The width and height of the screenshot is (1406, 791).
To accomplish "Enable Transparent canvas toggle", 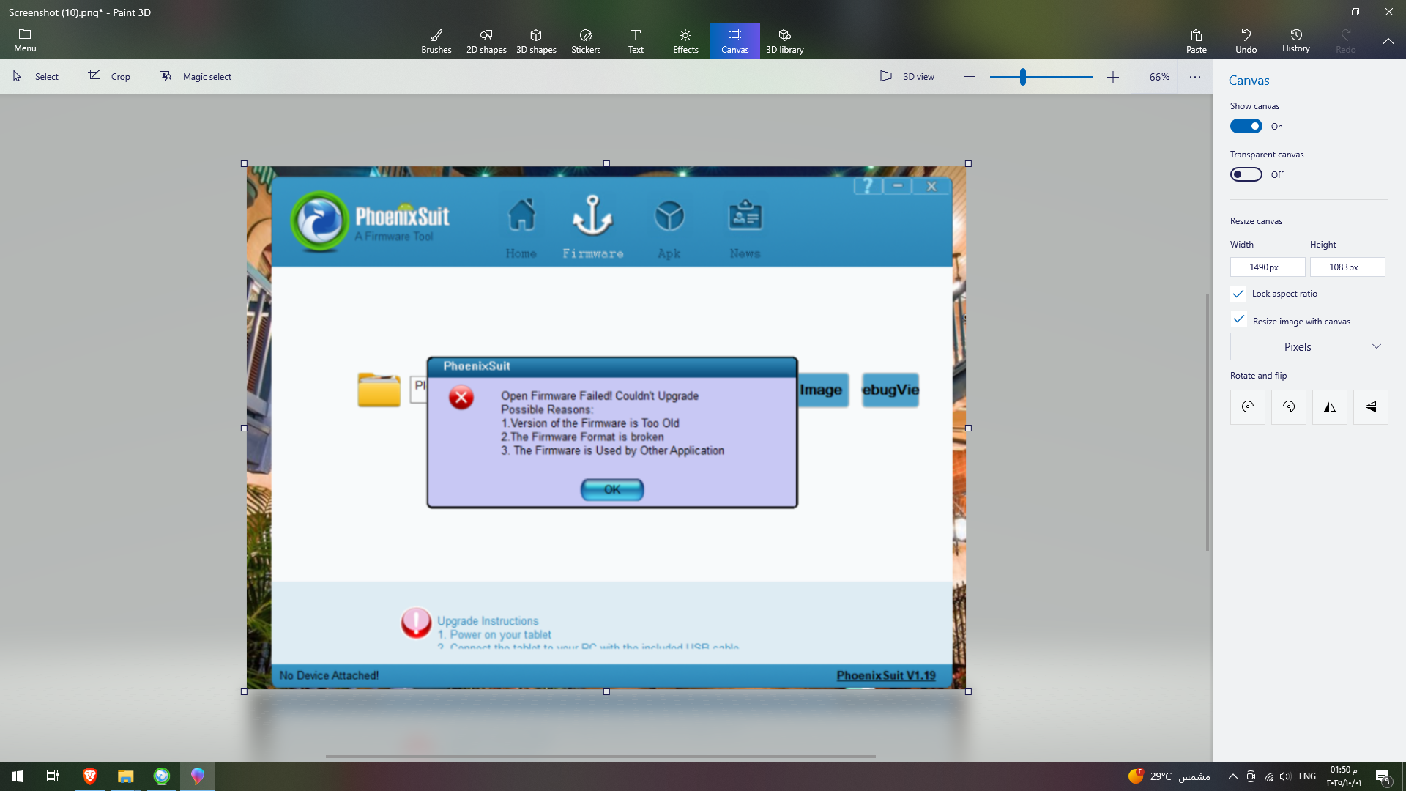I will pos(1246,174).
